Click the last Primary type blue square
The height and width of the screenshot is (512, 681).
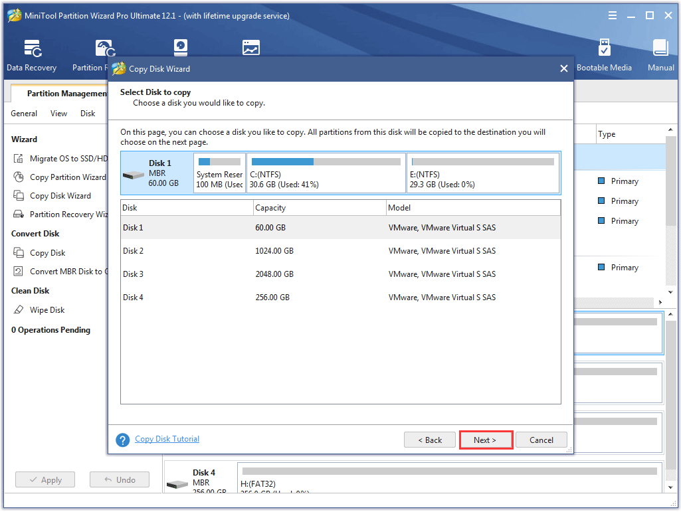(x=601, y=267)
